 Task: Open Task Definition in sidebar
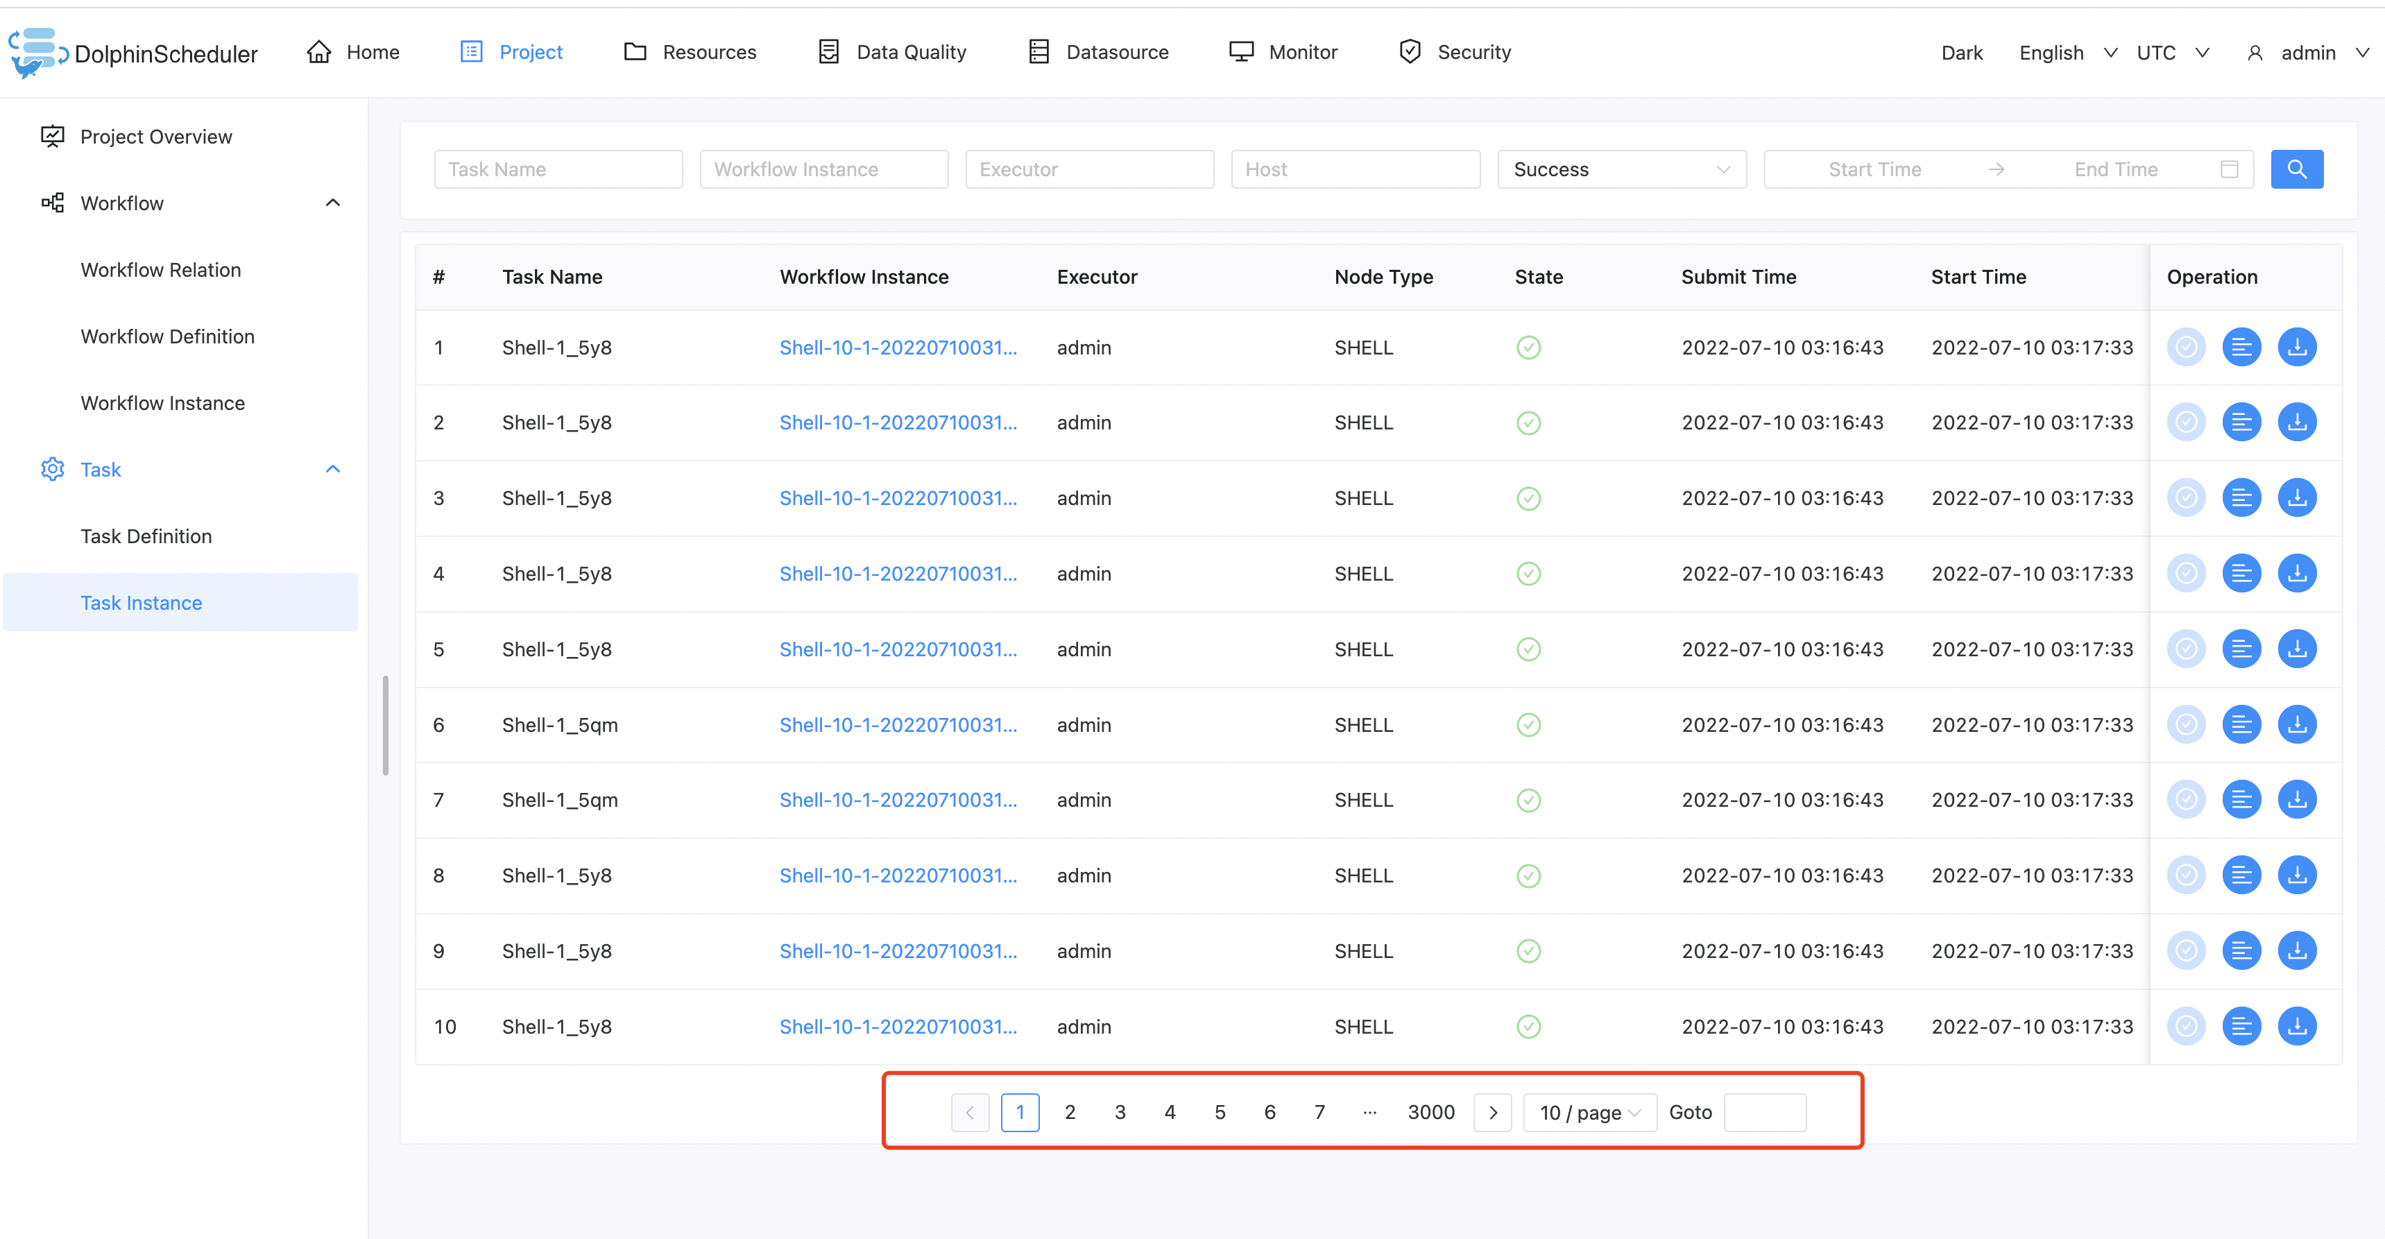[x=146, y=536]
